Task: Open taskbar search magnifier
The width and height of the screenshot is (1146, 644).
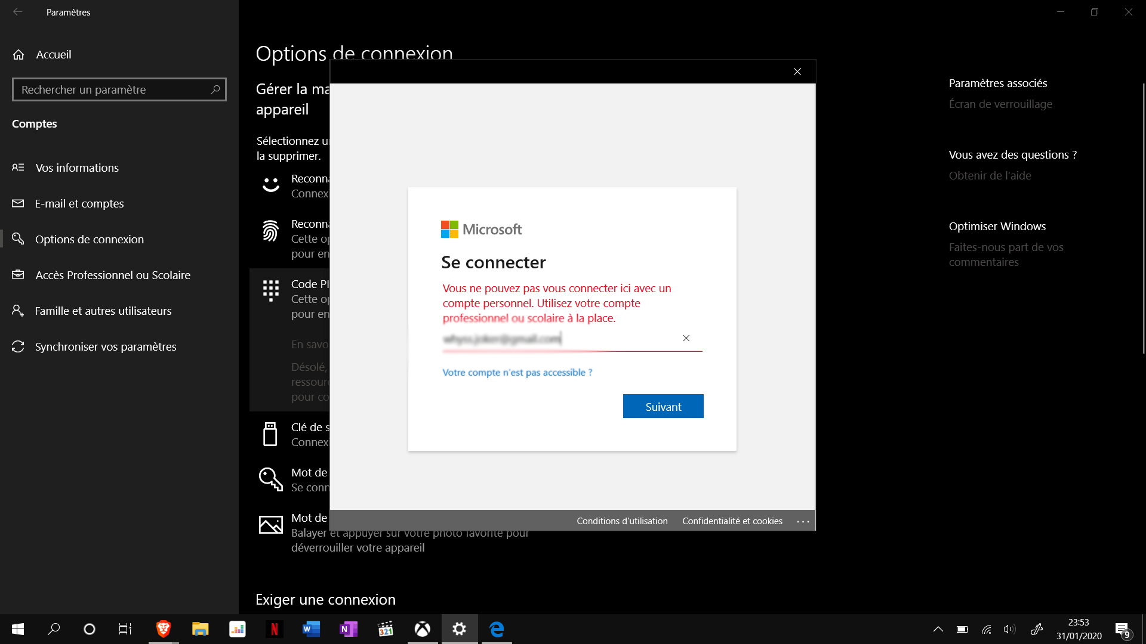Action: (54, 629)
